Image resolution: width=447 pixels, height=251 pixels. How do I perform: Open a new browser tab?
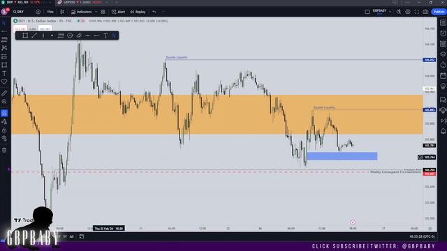tap(117, 2)
